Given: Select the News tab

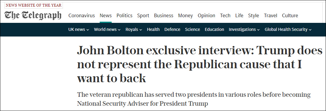Looking at the screenshot, I should click(x=106, y=15).
